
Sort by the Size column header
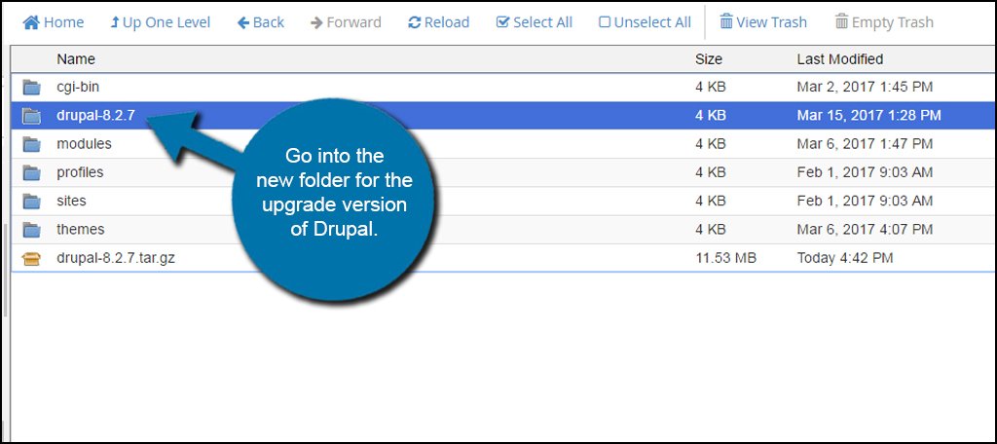[709, 59]
